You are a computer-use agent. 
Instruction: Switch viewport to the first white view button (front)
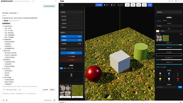[127, 5]
